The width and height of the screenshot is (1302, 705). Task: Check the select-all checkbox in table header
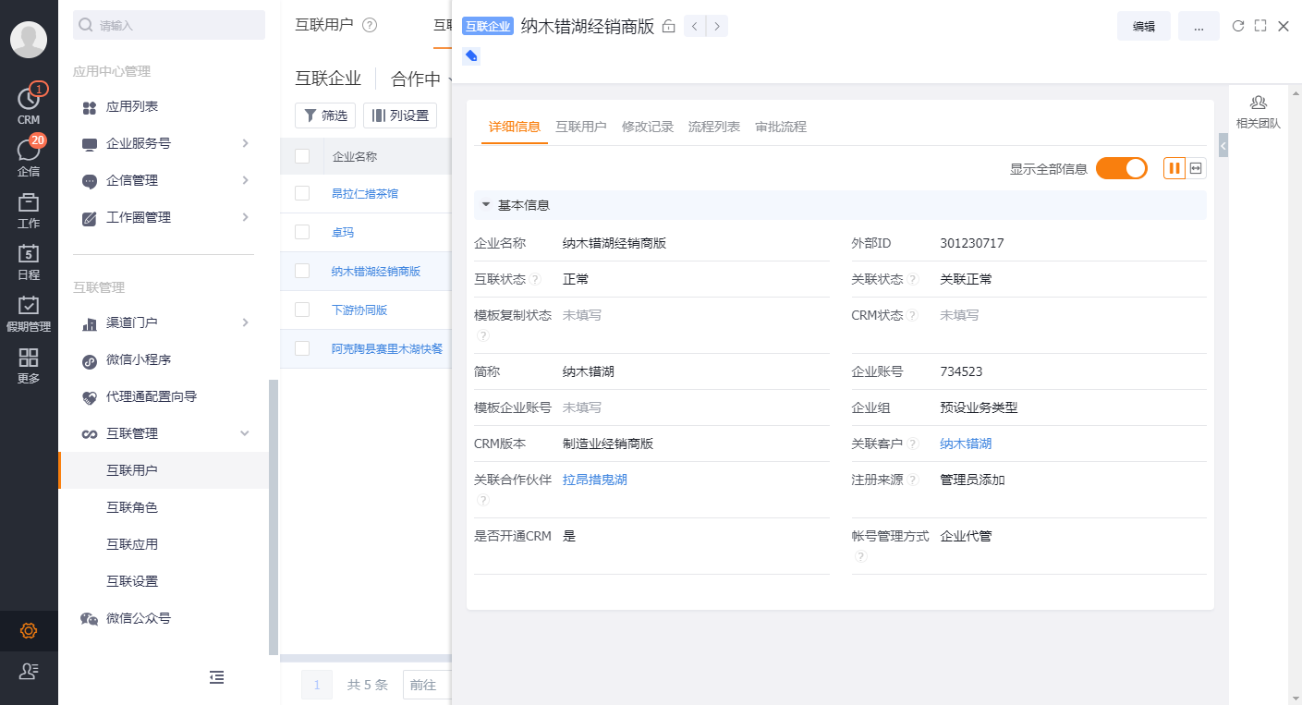point(302,156)
